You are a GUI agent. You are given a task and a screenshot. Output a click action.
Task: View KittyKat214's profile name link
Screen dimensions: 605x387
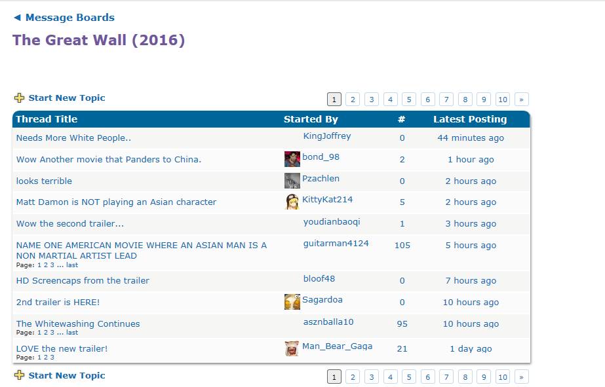[327, 199]
